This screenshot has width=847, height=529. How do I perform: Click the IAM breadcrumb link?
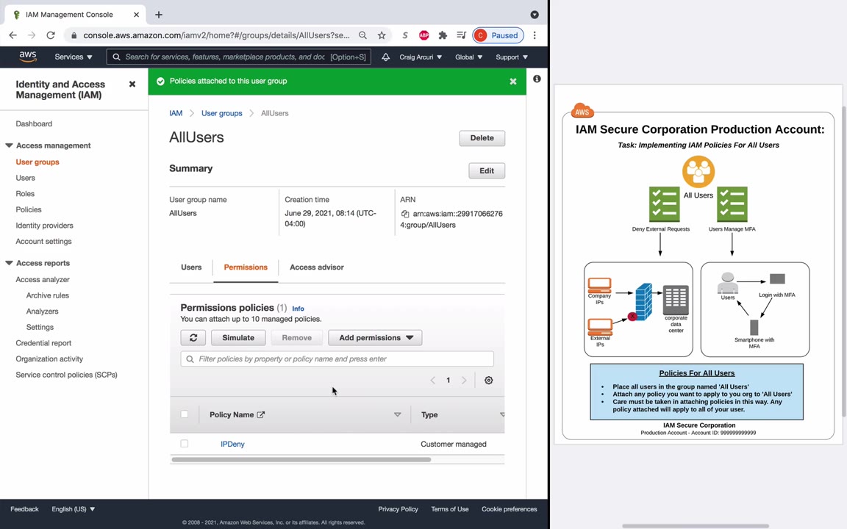point(176,113)
